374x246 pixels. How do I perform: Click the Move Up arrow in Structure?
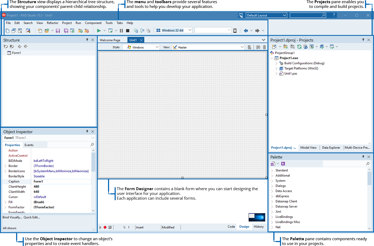(20, 46)
